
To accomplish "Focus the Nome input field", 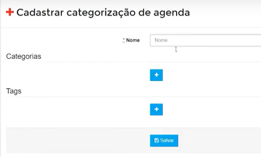I will (206, 40).
